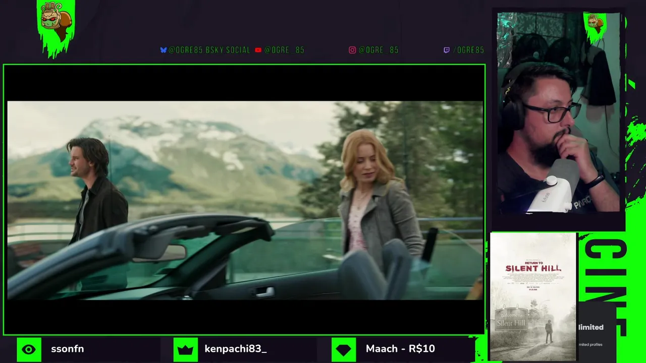Click the green crown subscriber icon
The height and width of the screenshot is (363, 646).
(x=186, y=349)
